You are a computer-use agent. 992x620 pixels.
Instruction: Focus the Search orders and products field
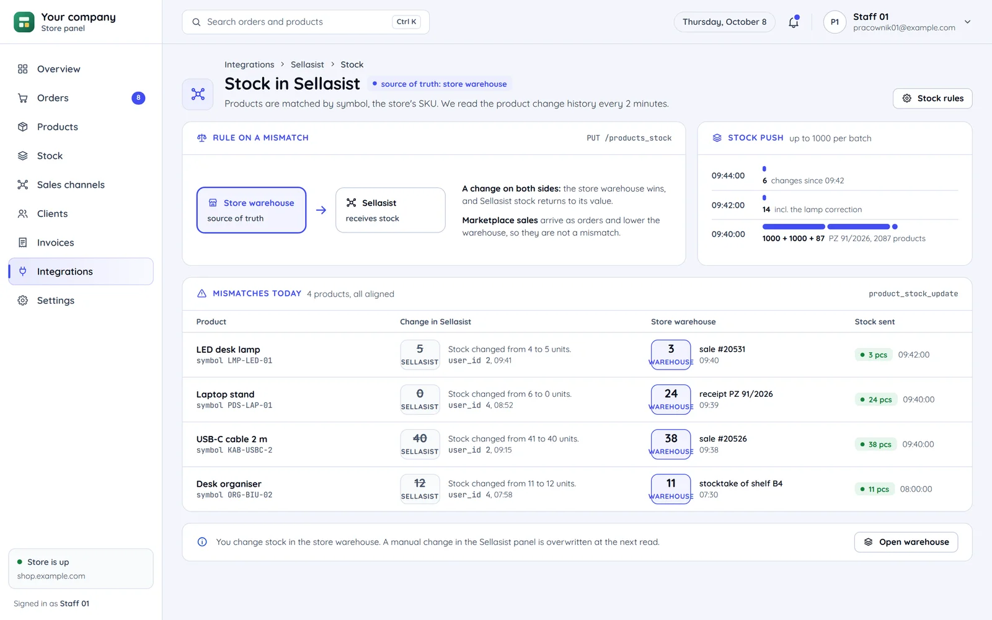coord(306,22)
